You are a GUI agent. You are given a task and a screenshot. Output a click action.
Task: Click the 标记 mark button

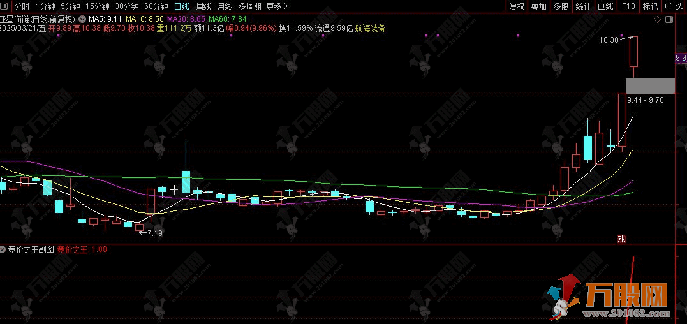650,6
